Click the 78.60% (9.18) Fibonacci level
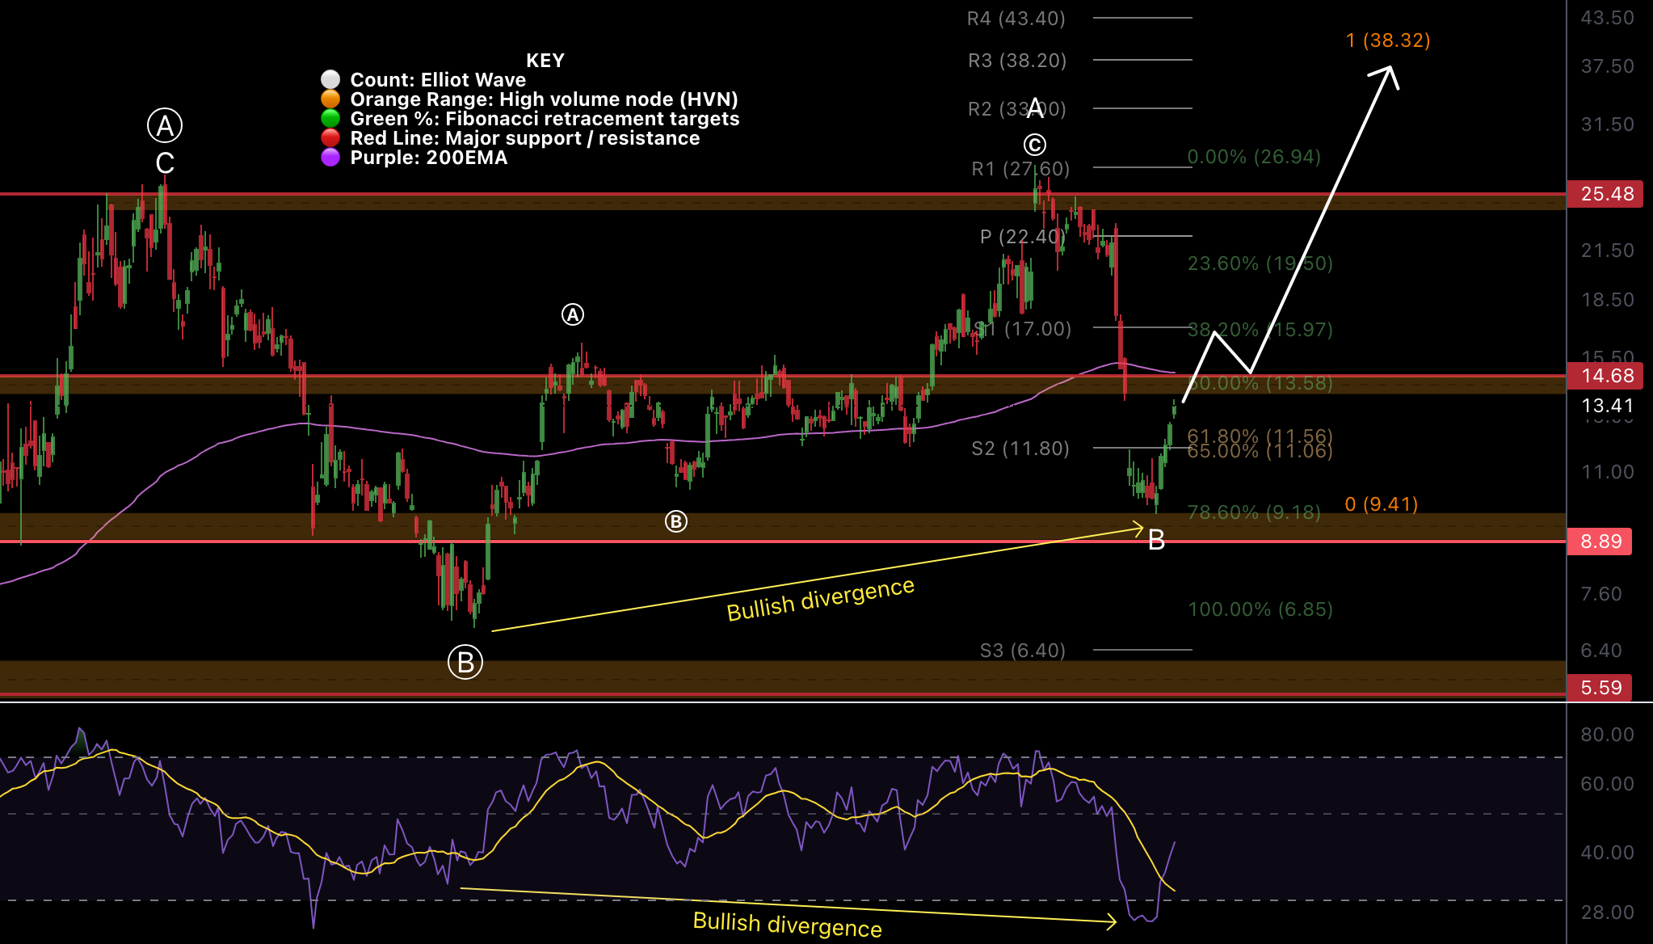 (1253, 512)
